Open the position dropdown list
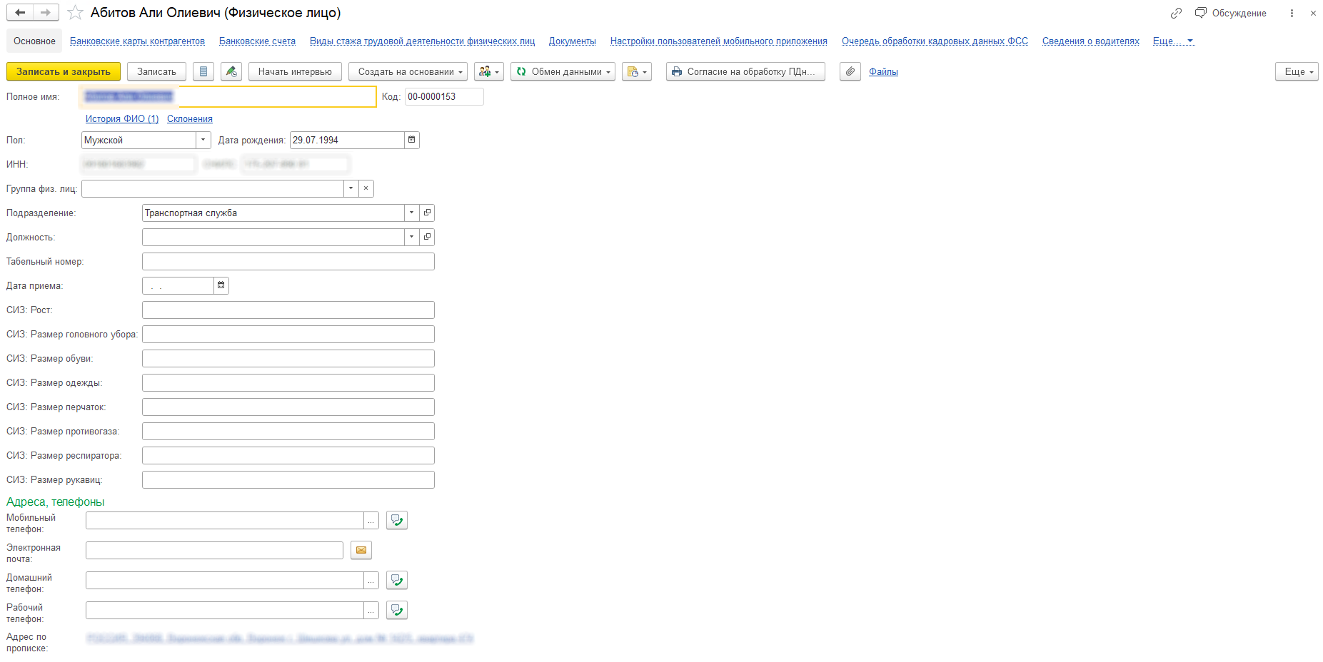The image size is (1323, 662). tap(411, 237)
